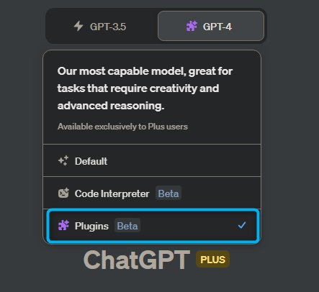
Task: Click the purple puzzle icon beside GPT-4
Action: 192,26
